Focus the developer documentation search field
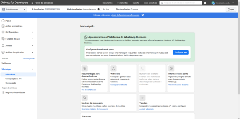The width and height of the screenshot is (240, 119). pyautogui.click(x=181, y=3)
